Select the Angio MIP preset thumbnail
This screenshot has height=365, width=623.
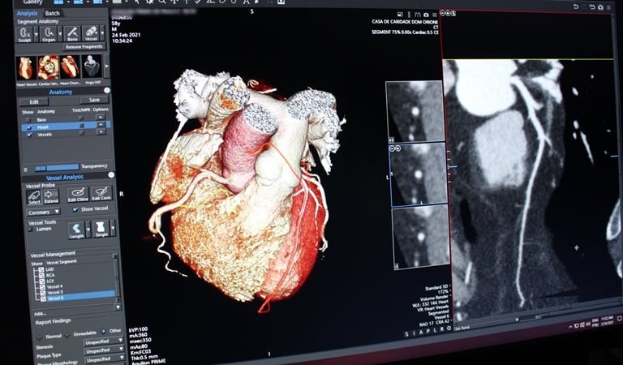click(x=92, y=66)
